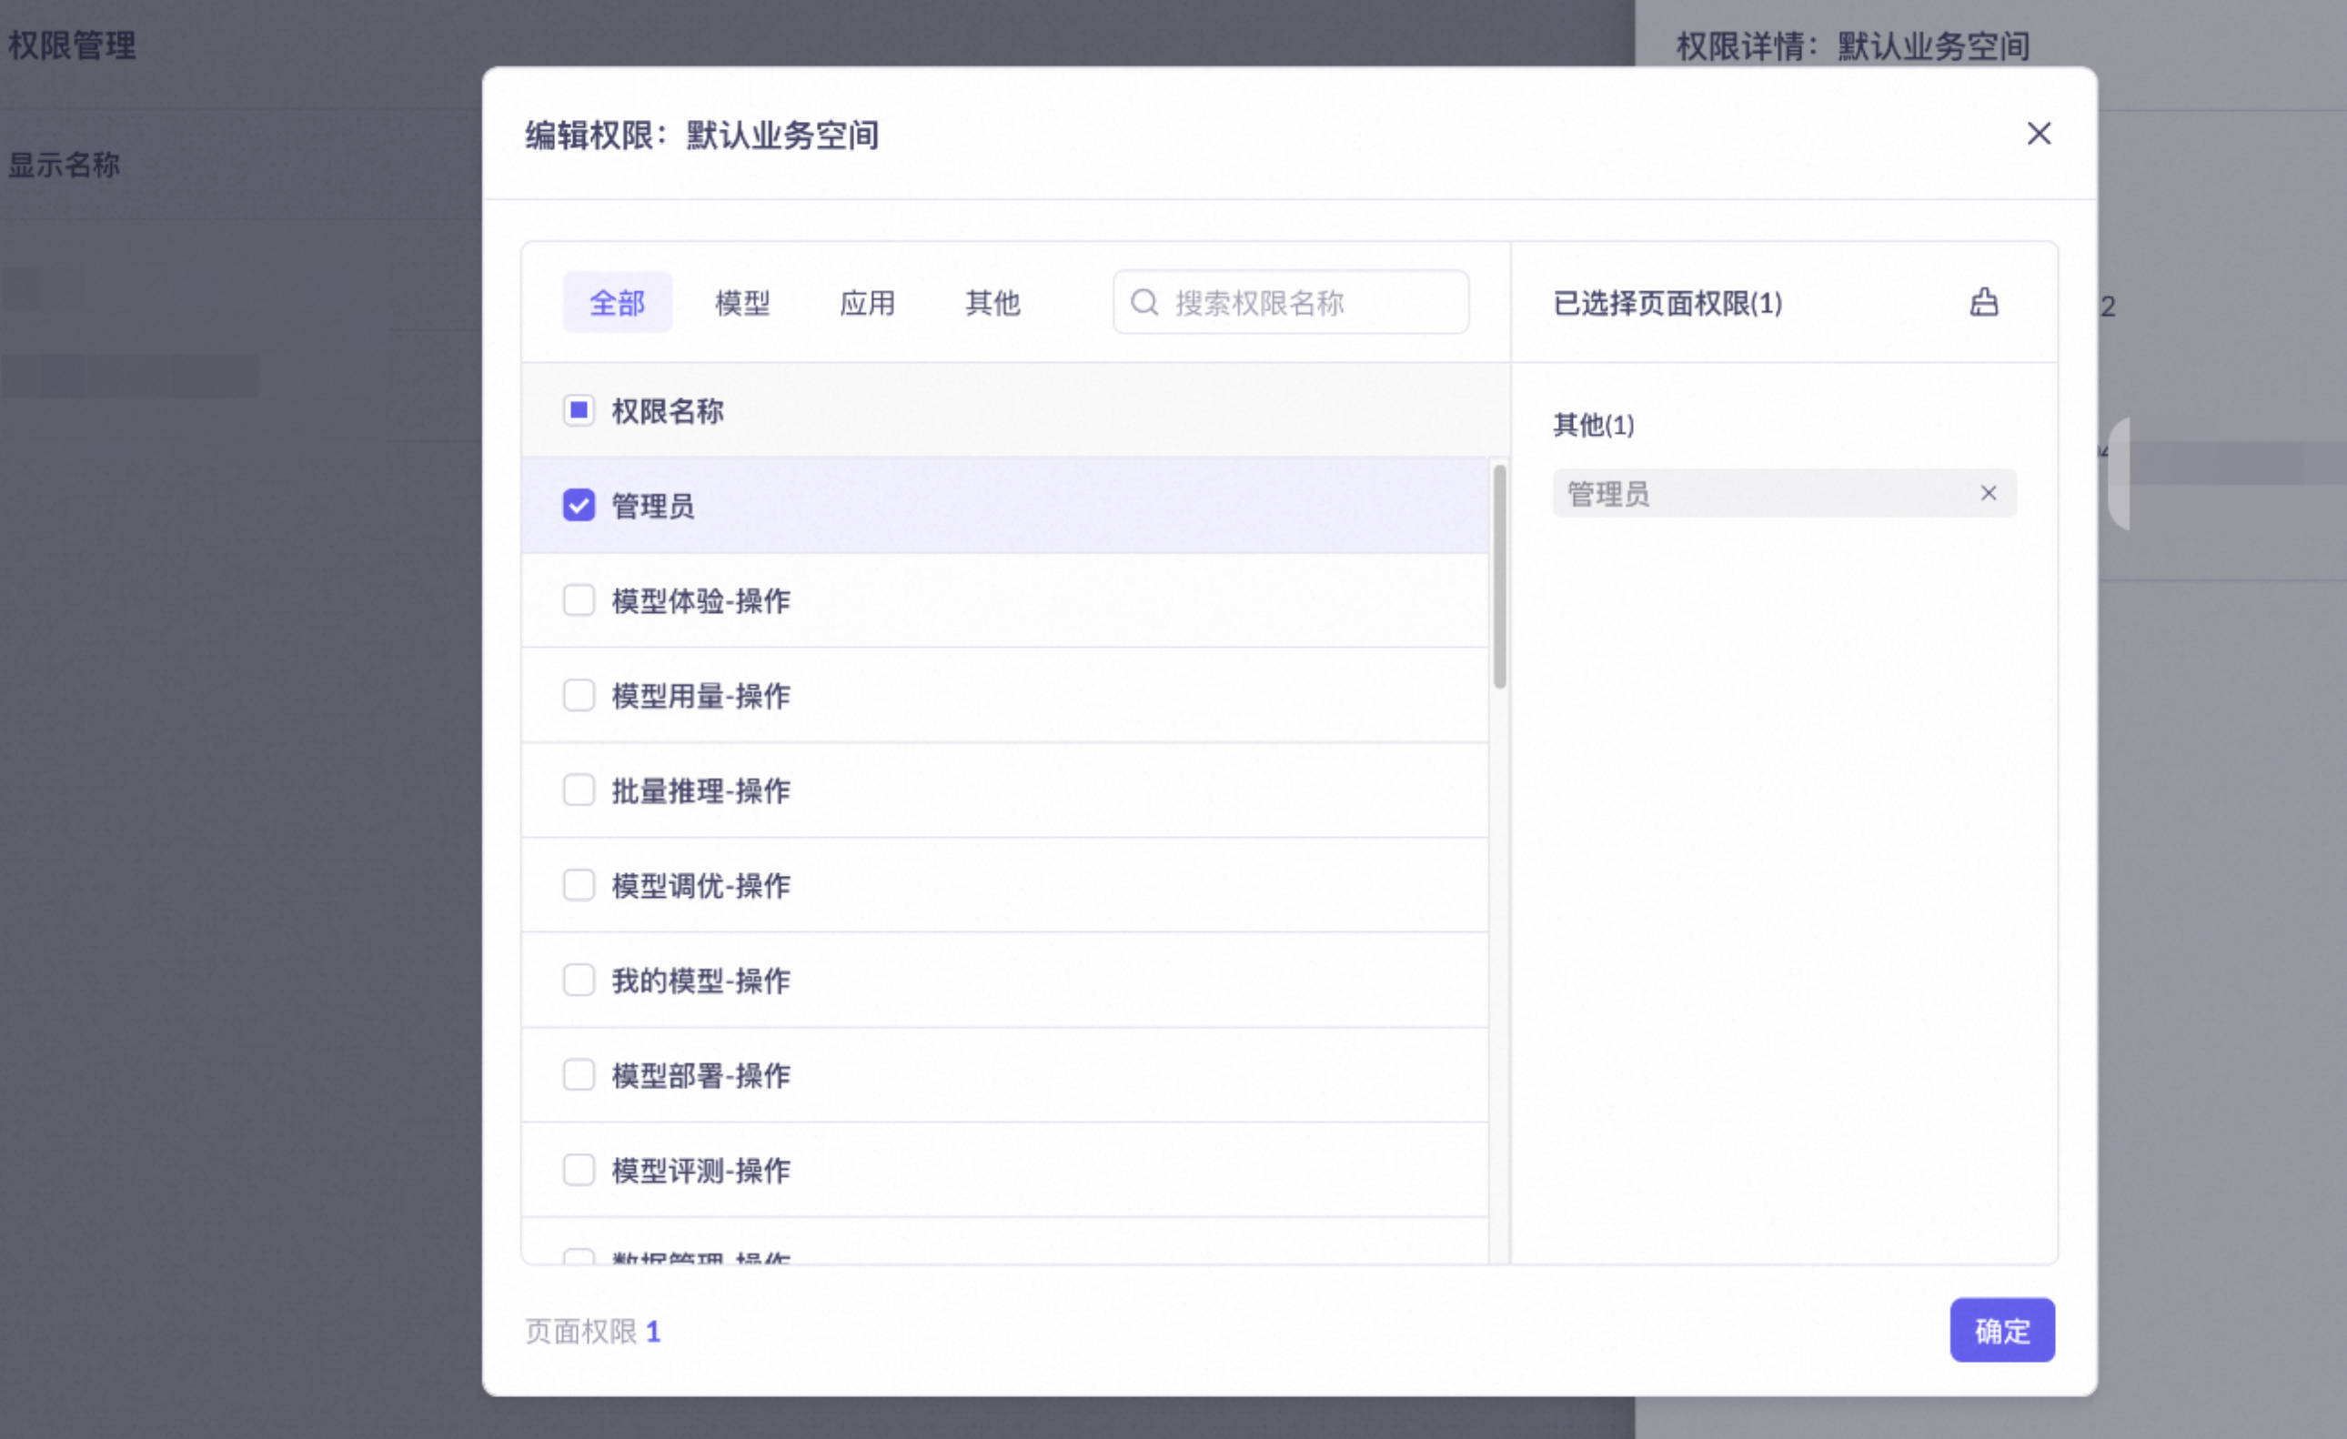Click the 确定 confirm button
Viewport: 2347px width, 1439px height.
pyautogui.click(x=2001, y=1330)
